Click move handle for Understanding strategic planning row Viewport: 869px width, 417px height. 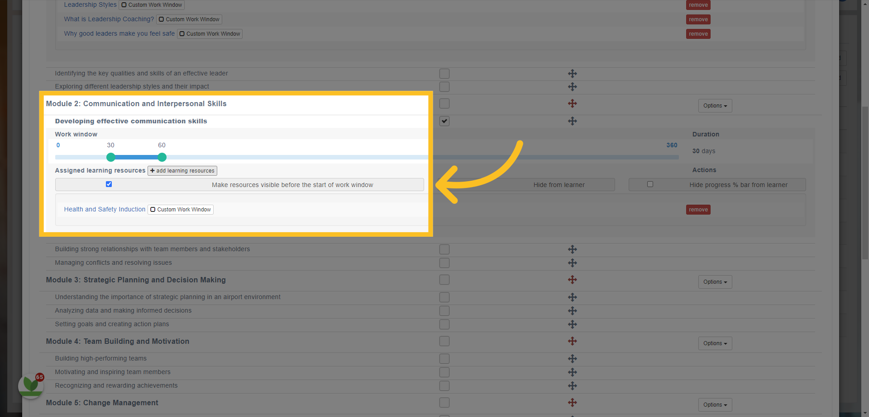point(572,297)
